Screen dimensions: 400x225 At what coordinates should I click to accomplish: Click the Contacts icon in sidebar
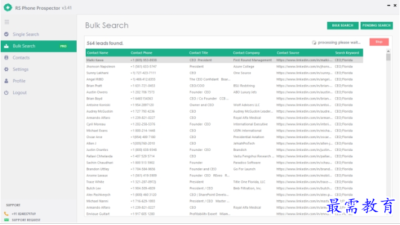pos(7,57)
